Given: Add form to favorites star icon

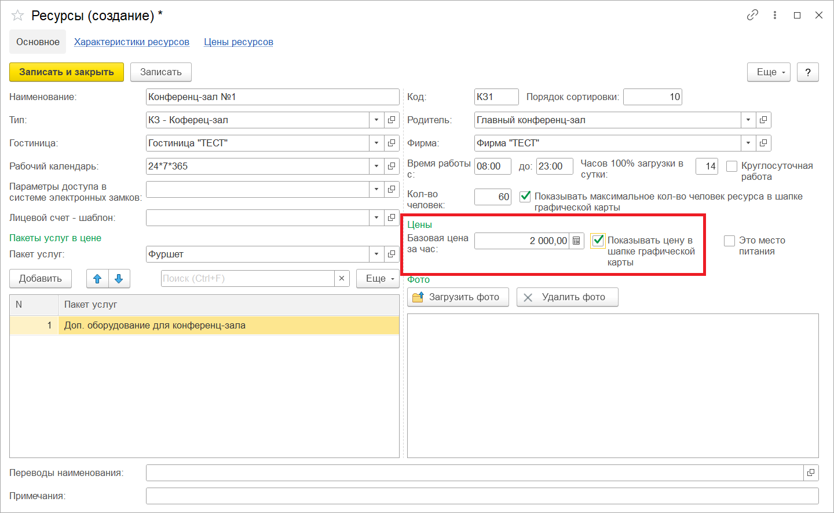Looking at the screenshot, I should [17, 16].
